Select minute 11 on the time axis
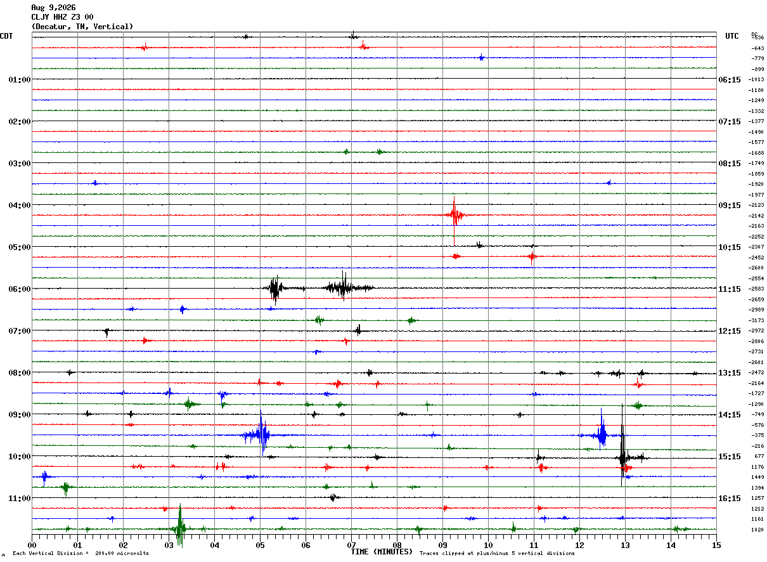 (534, 545)
